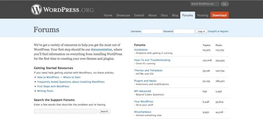Click the Getting Started Resources heading
Screen dimensions: 263x119
[x=53, y=68]
